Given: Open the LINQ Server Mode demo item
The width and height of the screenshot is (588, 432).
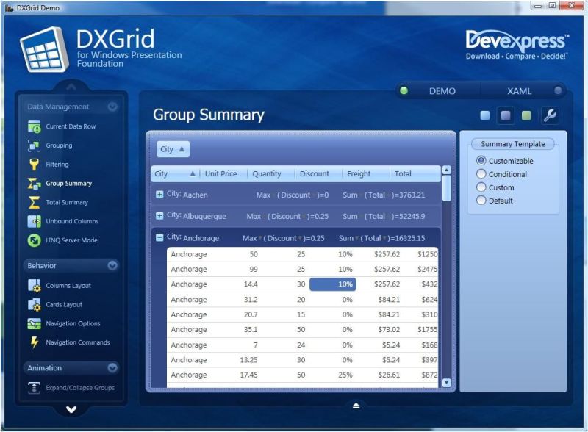Looking at the screenshot, I should pos(71,240).
